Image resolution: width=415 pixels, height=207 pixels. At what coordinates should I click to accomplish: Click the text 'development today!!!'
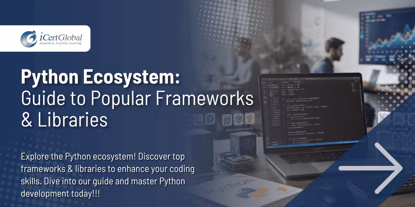click(61, 193)
